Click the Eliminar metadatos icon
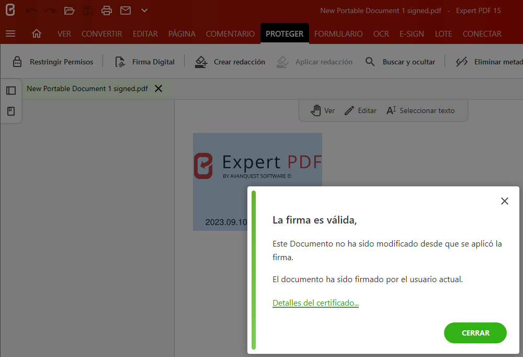This screenshot has height=357, width=523. (x=462, y=62)
